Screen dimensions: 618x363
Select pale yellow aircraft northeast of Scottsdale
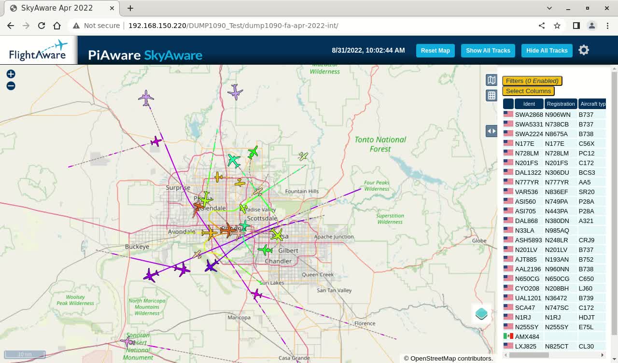tap(303, 156)
